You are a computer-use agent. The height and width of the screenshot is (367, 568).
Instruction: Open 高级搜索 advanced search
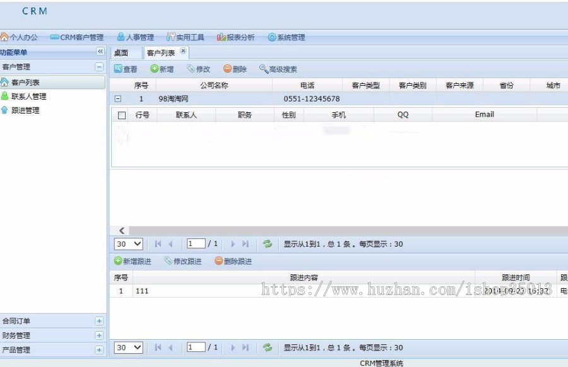pyautogui.click(x=270, y=69)
